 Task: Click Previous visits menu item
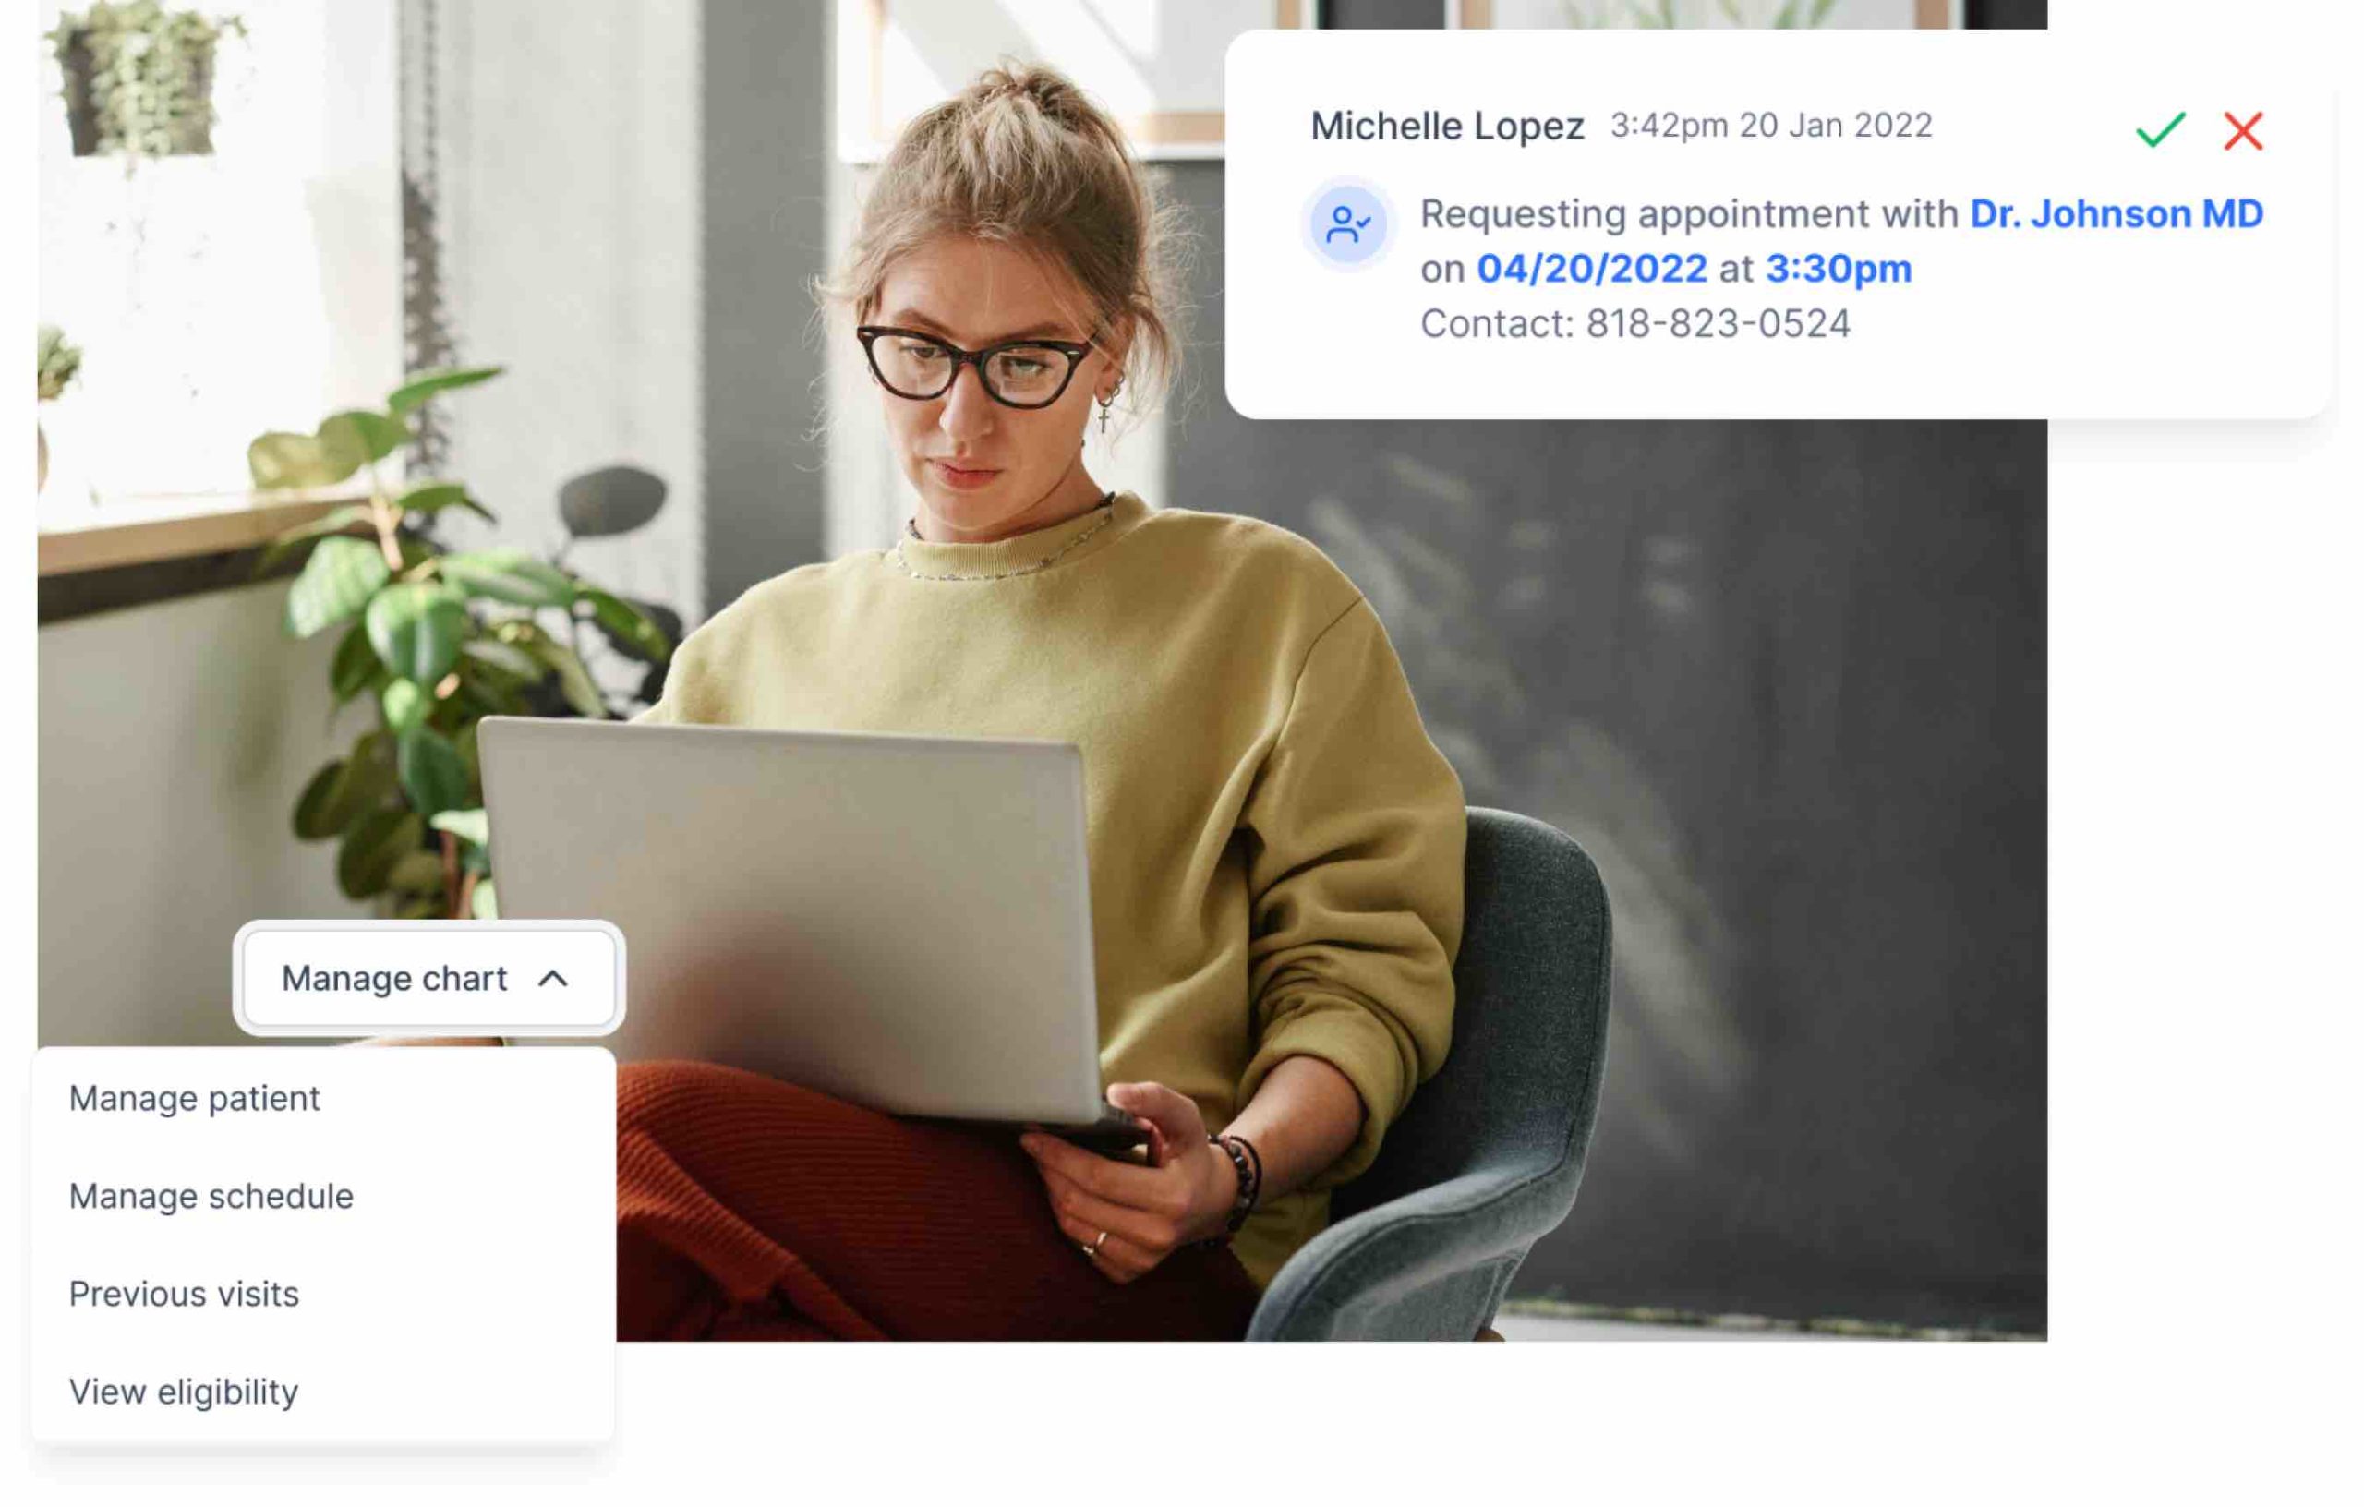pyautogui.click(x=183, y=1294)
